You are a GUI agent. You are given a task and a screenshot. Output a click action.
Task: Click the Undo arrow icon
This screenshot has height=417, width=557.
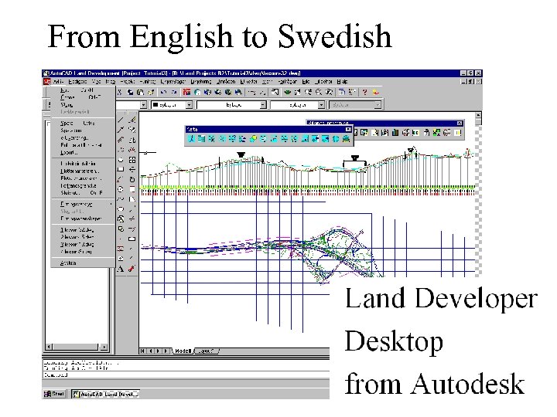point(164,92)
